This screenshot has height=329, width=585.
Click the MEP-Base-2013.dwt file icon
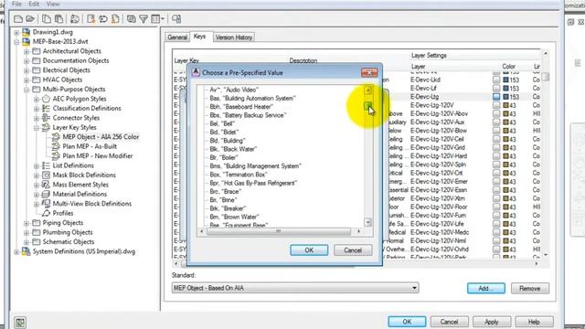click(x=27, y=41)
